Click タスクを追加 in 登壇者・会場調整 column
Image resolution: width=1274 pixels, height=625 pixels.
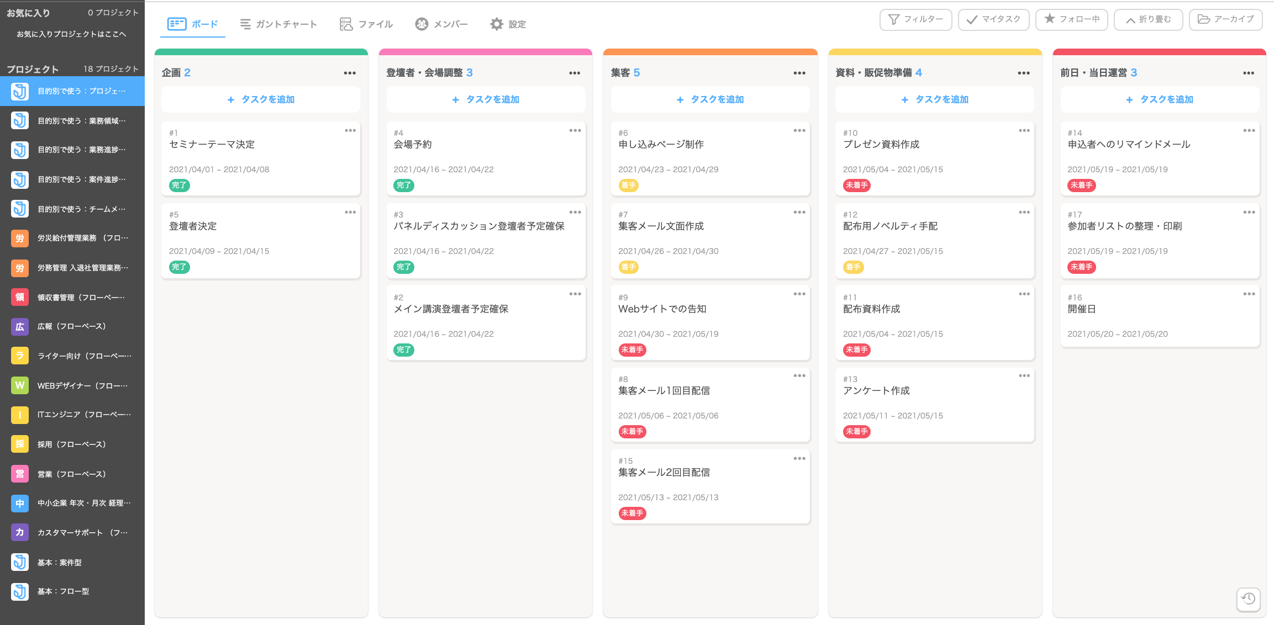click(x=486, y=99)
